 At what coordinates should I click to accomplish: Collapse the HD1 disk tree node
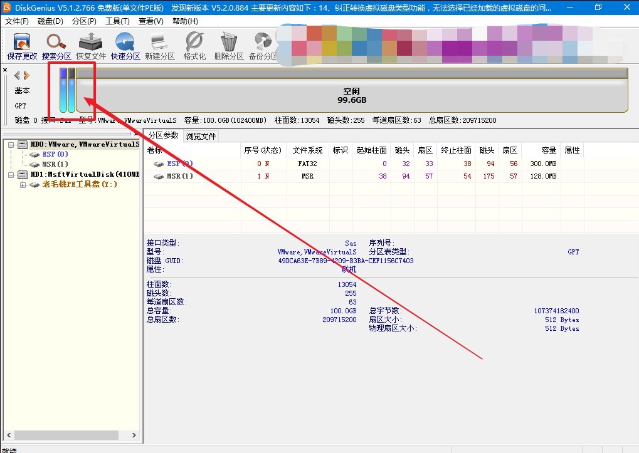pos(11,175)
